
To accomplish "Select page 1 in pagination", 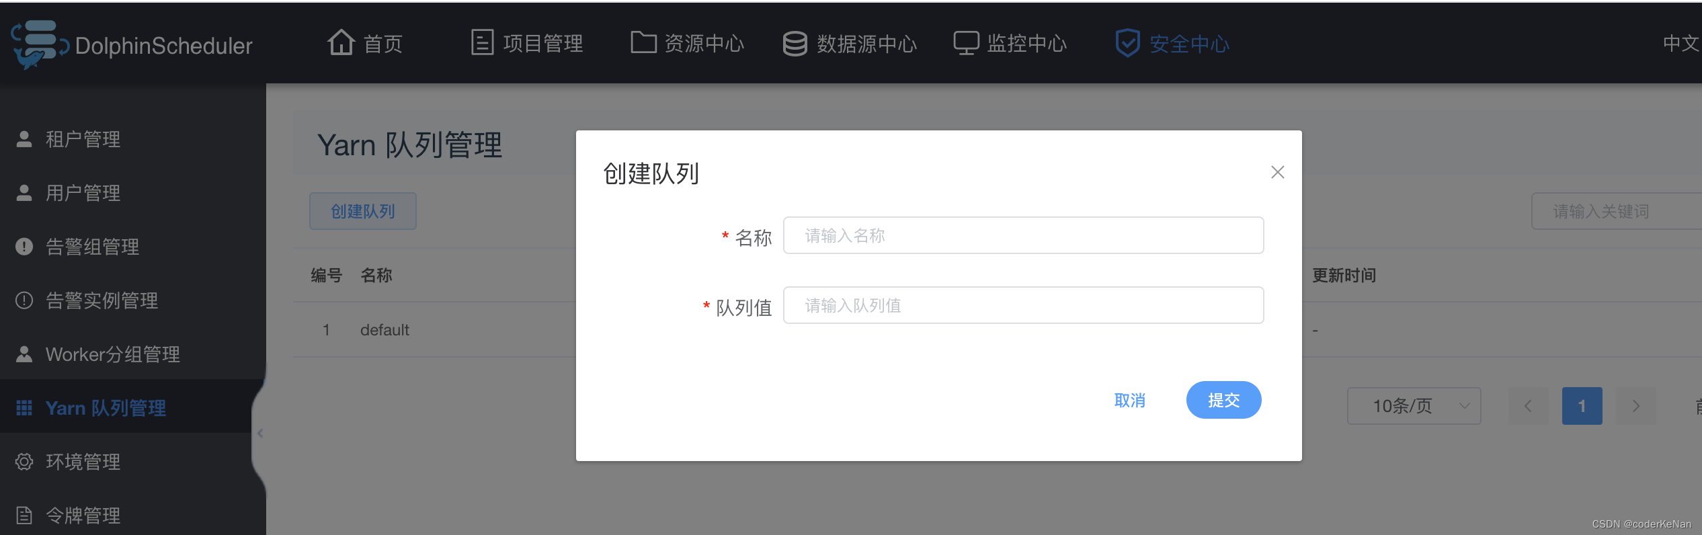I will click(1582, 406).
